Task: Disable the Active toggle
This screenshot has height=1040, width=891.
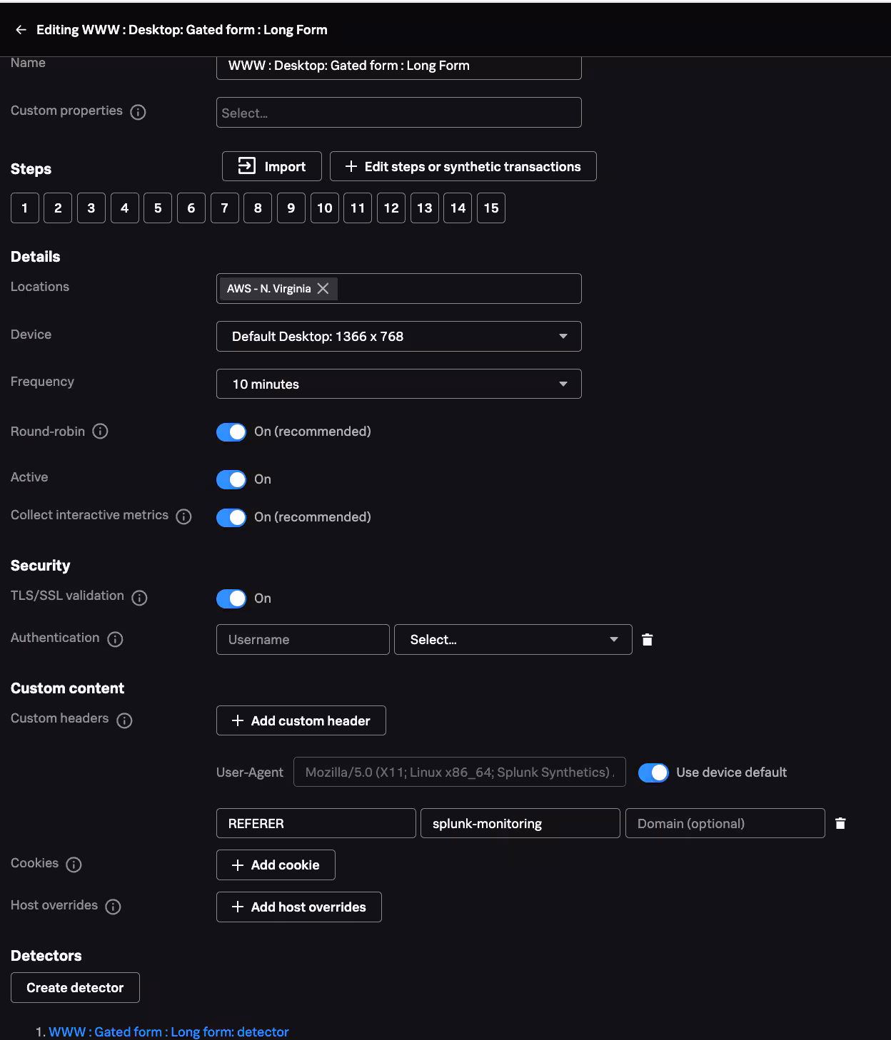Action: click(x=231, y=479)
